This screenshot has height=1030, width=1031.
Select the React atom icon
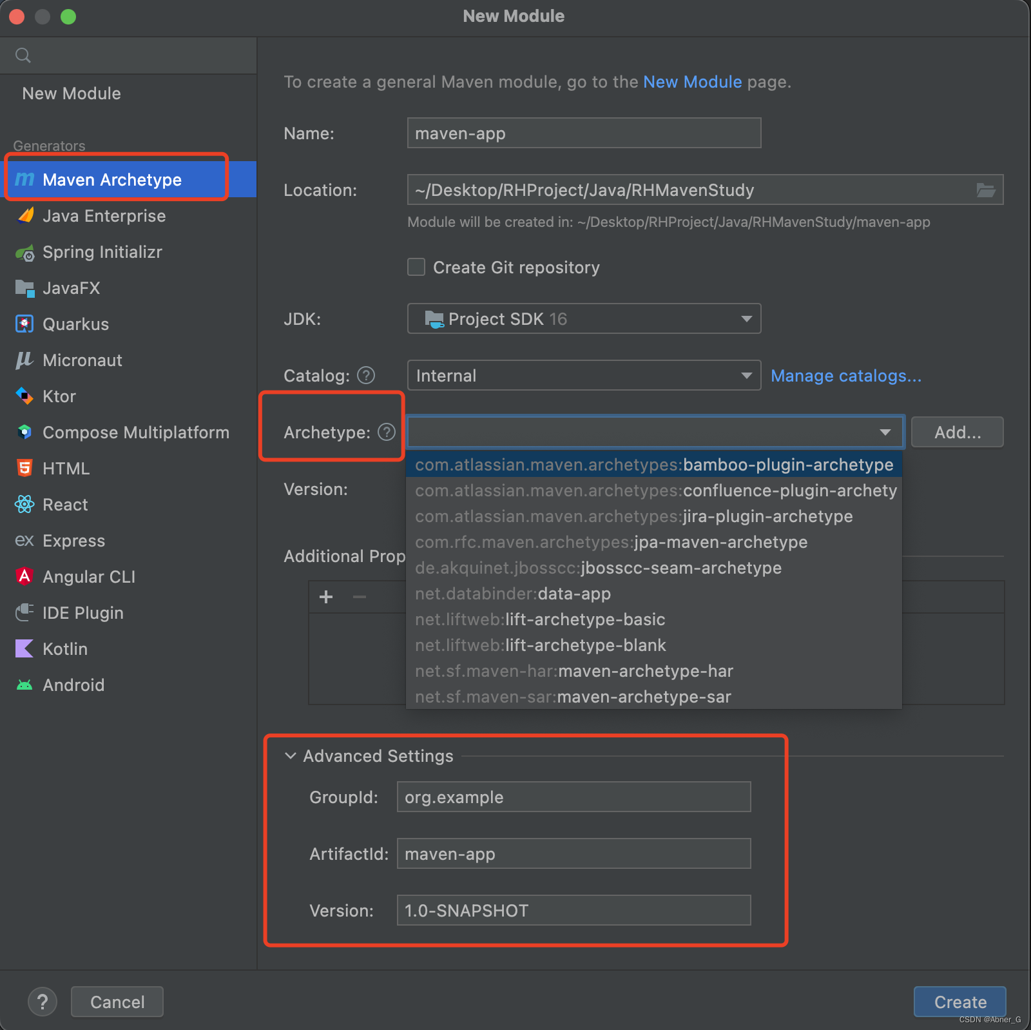[24, 504]
